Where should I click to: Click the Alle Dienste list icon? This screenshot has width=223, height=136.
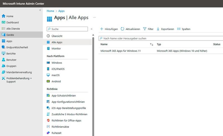[x=3, y=29]
